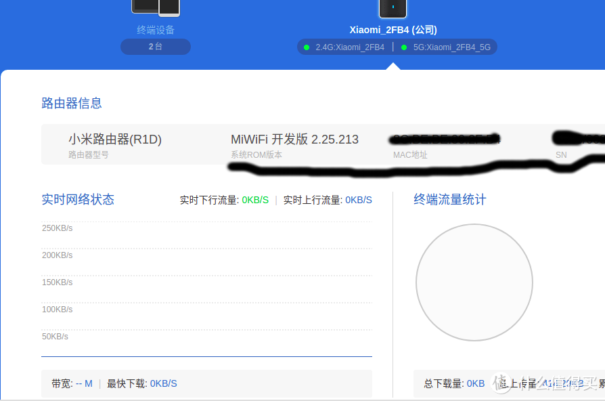Click the donut chart in 终端流量统计
Viewport: 605px width, 401px height.
(x=474, y=282)
